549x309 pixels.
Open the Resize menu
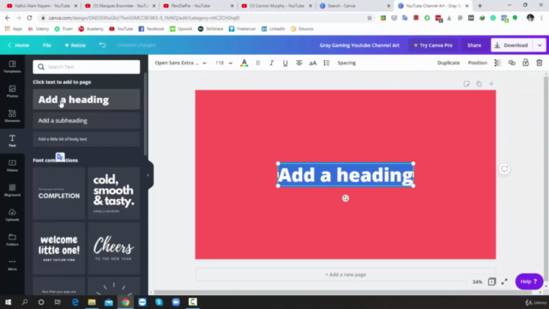[75, 45]
